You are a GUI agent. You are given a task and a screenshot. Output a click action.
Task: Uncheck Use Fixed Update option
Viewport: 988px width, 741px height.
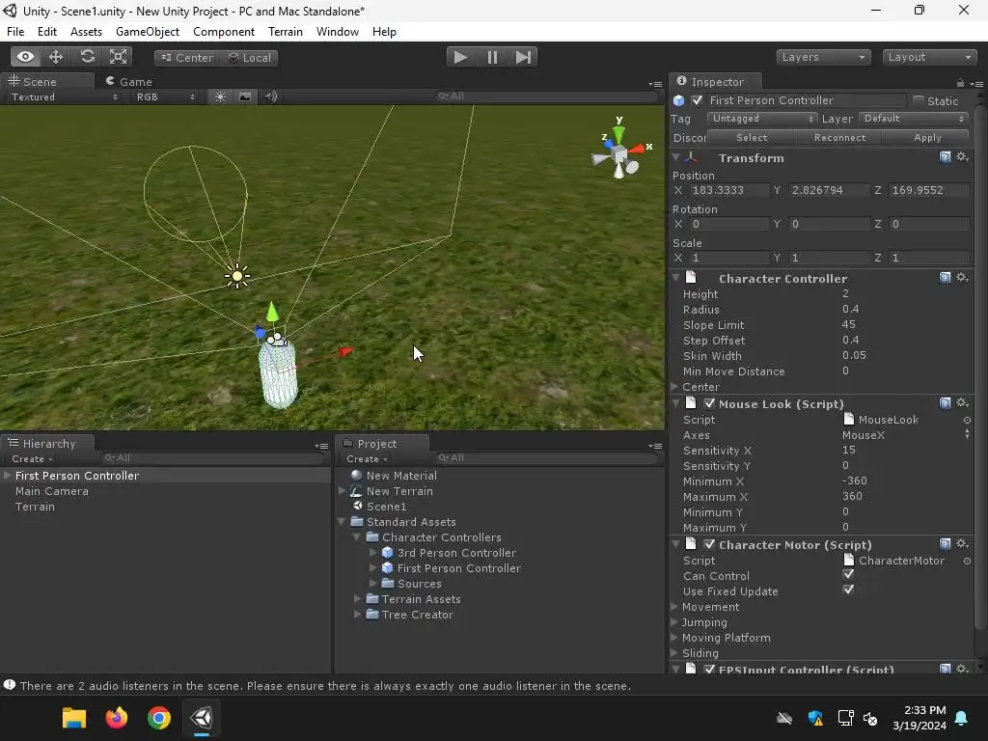848,590
